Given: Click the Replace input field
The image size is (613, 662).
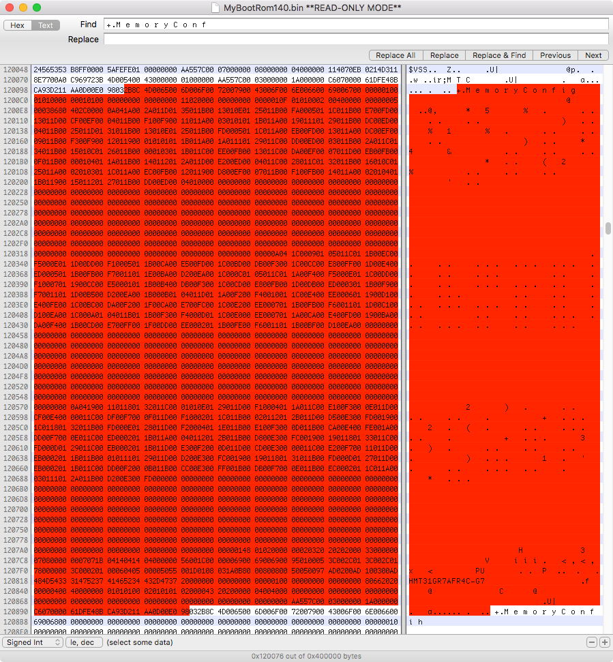Looking at the screenshot, I should [356, 40].
